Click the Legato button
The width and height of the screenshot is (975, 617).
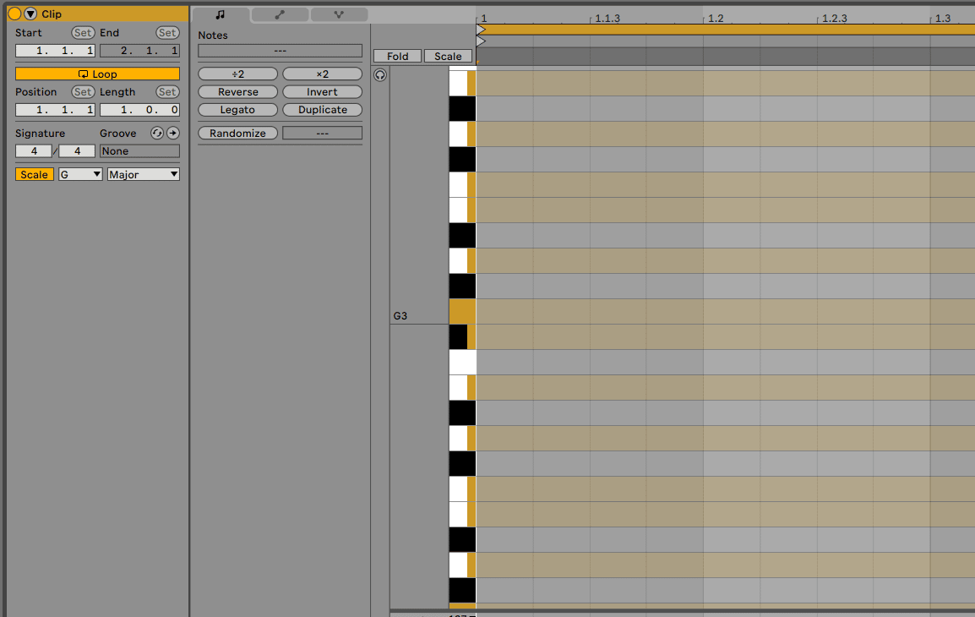(238, 110)
